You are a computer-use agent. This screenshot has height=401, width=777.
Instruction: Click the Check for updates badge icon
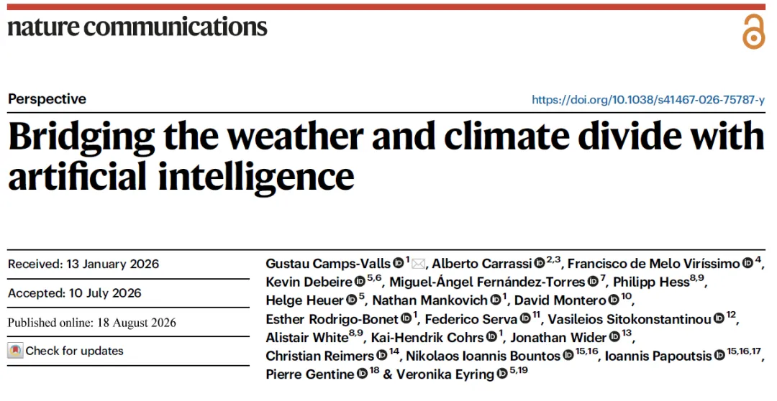pyautogui.click(x=15, y=351)
